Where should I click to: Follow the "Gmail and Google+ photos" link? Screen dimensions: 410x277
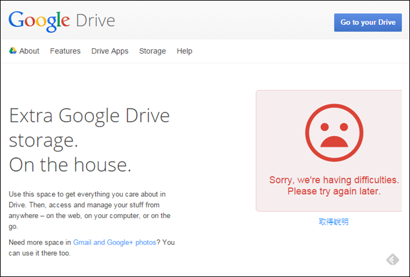tap(115, 242)
